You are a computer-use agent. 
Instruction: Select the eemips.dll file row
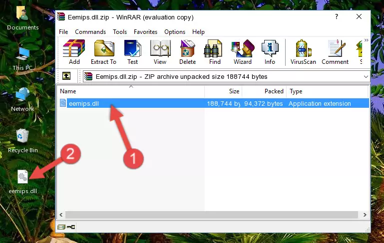click(x=213, y=103)
